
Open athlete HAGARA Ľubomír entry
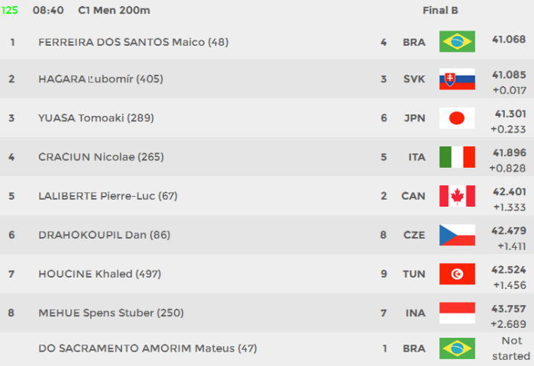pyautogui.click(x=101, y=79)
